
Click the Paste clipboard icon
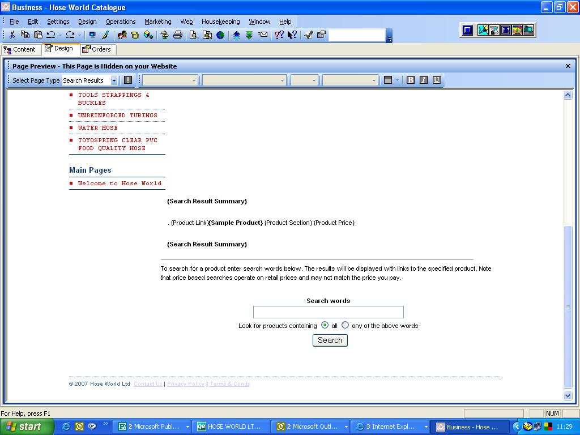(38, 35)
